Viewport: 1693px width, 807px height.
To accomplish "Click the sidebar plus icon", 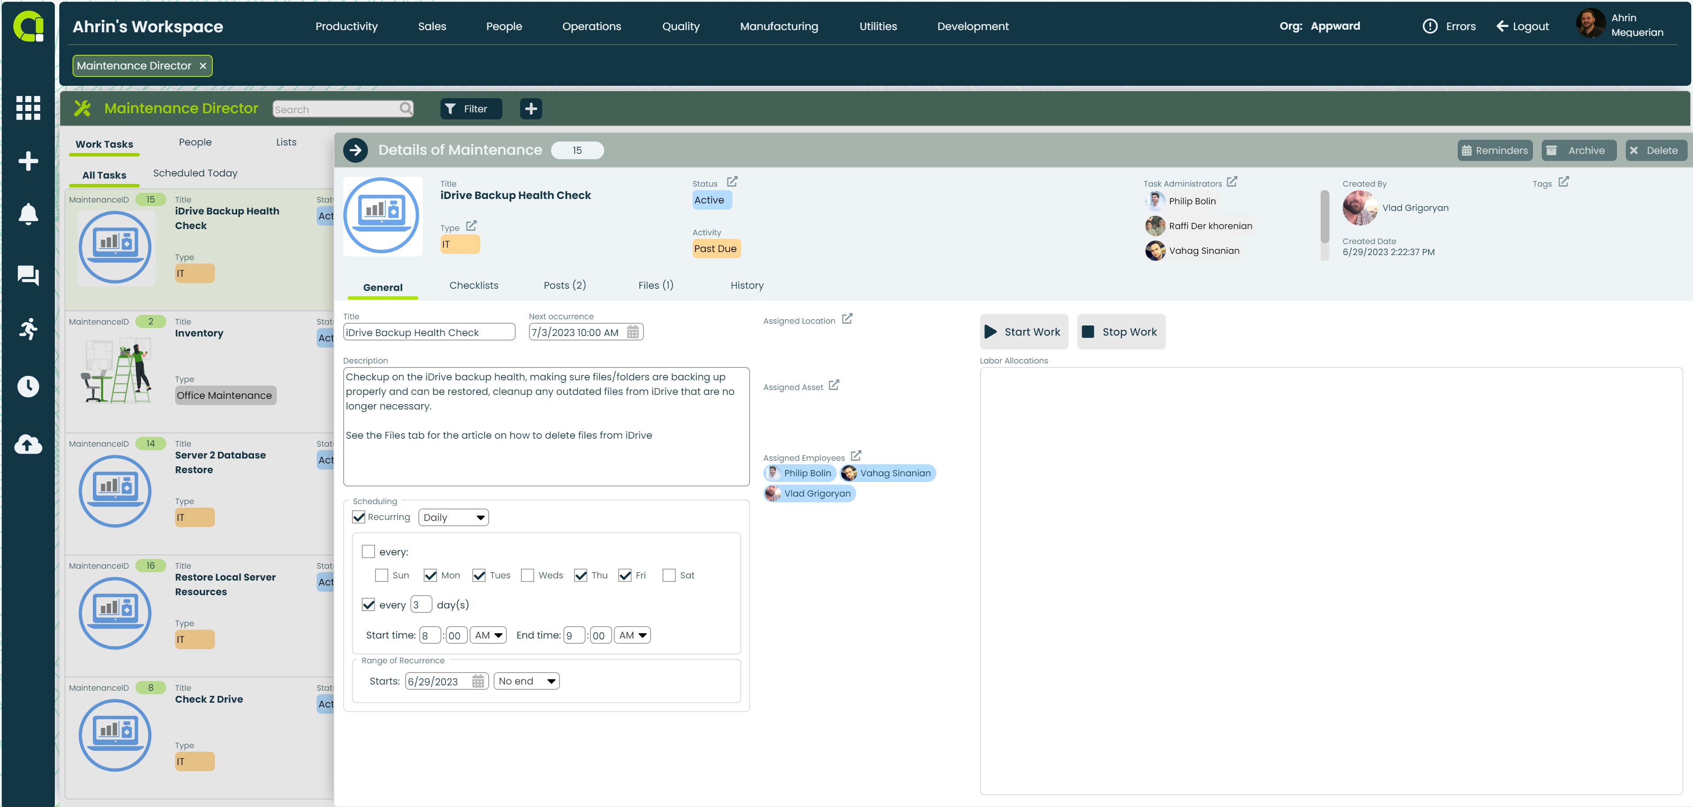I will [27, 161].
